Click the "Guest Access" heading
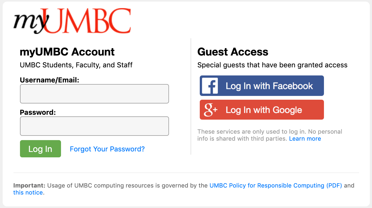Screen dimensions: 372x208 (x=233, y=51)
